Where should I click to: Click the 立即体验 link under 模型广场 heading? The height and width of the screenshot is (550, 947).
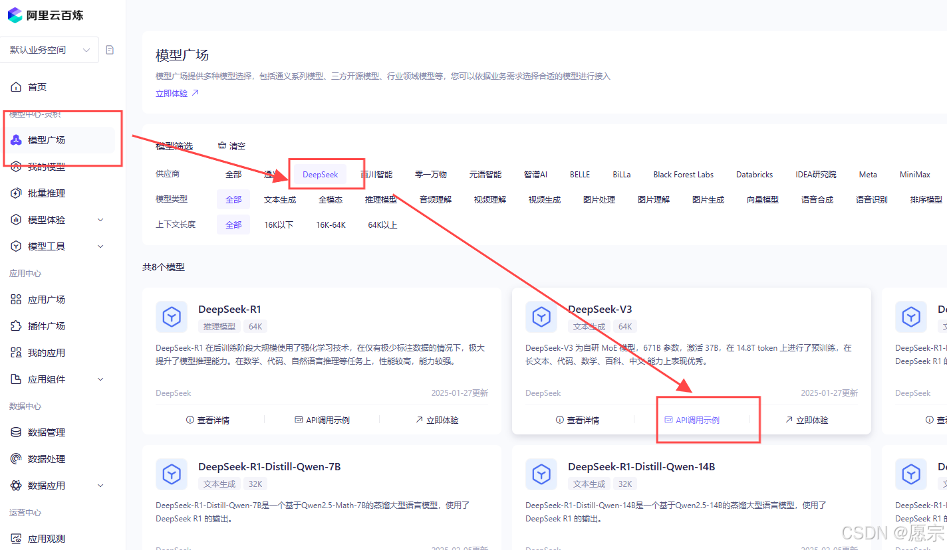(x=177, y=93)
